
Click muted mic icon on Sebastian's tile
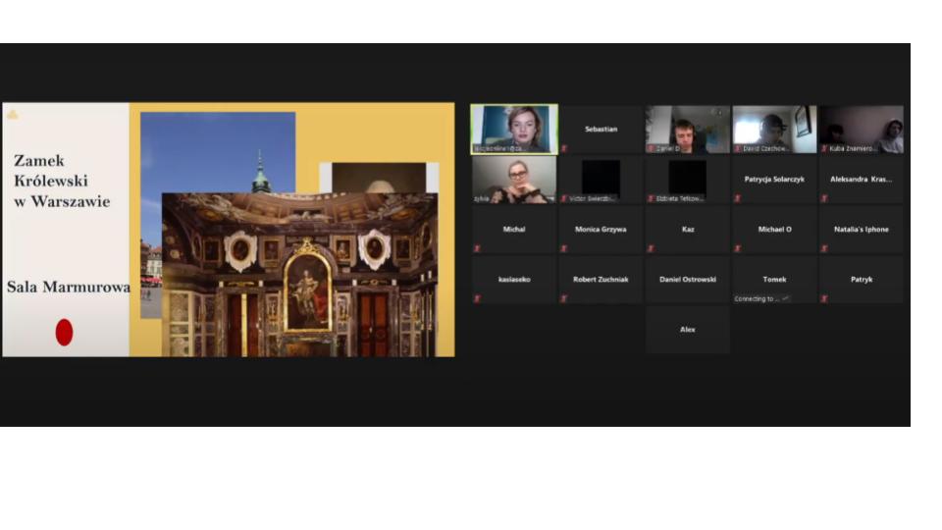tap(563, 148)
